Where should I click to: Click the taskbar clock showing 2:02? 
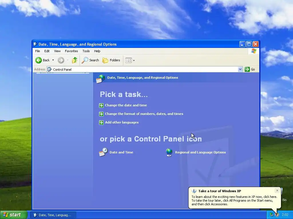click(285, 215)
